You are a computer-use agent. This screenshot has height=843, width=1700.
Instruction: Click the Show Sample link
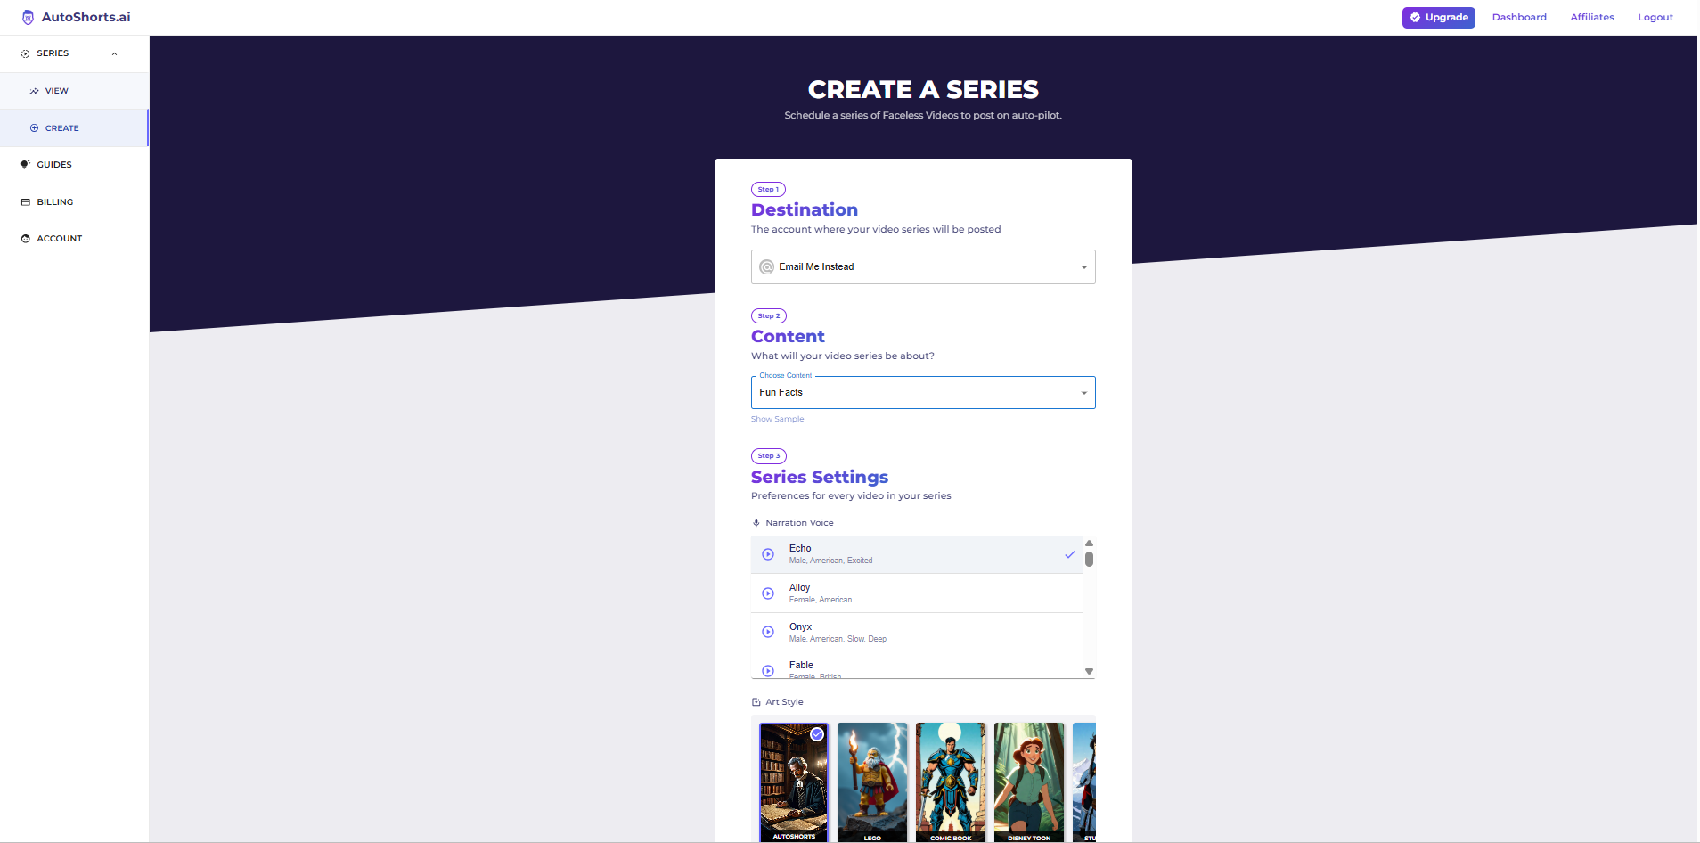click(777, 419)
